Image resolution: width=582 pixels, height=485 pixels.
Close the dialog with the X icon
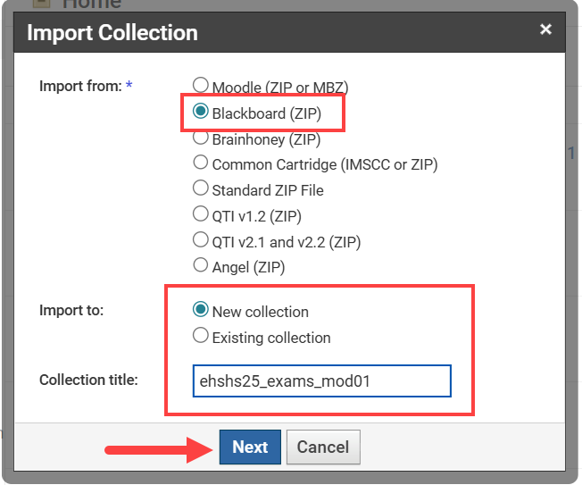point(545,30)
